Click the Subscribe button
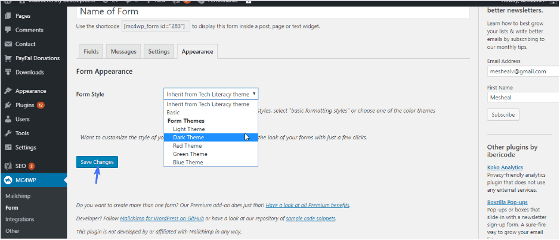This screenshot has width=560, height=240. (503, 115)
